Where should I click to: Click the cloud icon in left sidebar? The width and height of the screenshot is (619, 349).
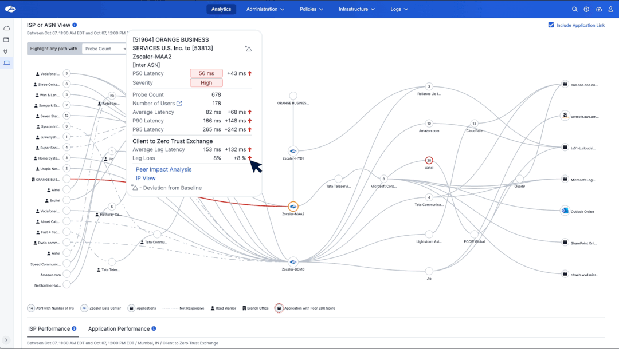coord(7,28)
